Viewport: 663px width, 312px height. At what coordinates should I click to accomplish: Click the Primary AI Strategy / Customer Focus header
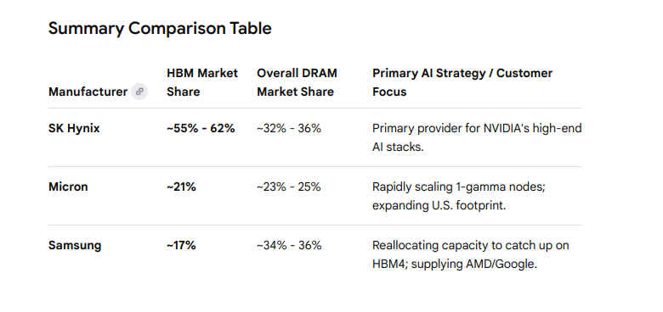pos(462,82)
